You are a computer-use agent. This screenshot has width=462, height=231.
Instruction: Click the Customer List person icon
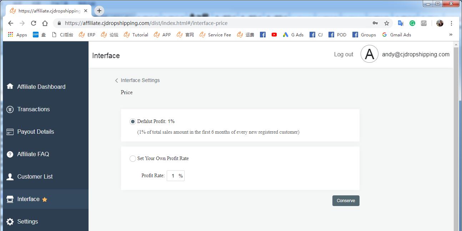coord(10,177)
